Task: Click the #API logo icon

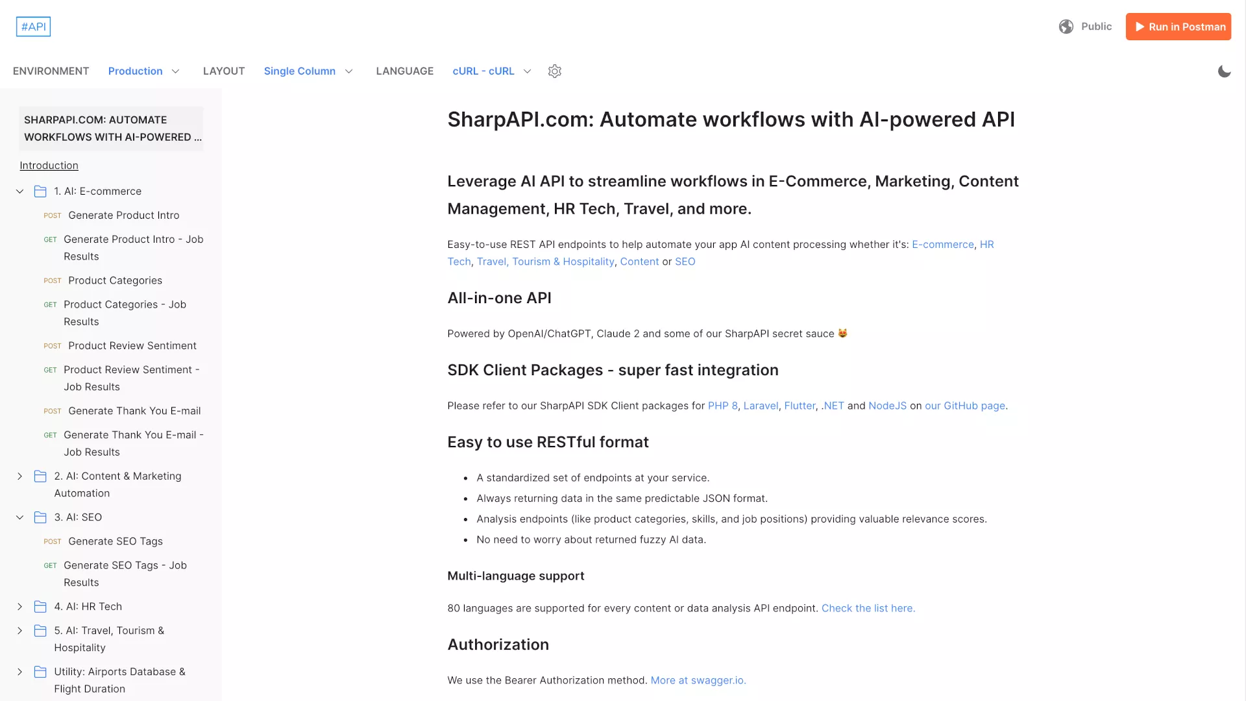Action: click(x=33, y=27)
